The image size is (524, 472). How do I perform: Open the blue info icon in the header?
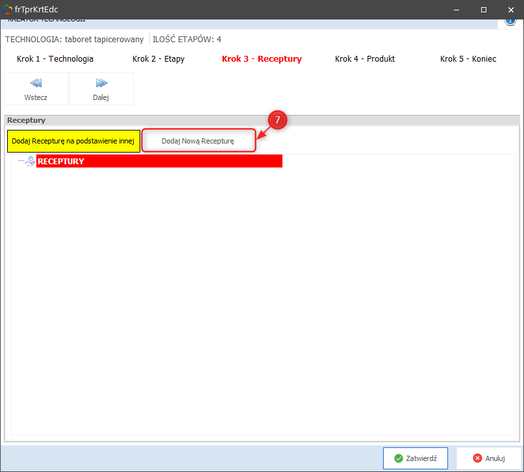coord(510,21)
